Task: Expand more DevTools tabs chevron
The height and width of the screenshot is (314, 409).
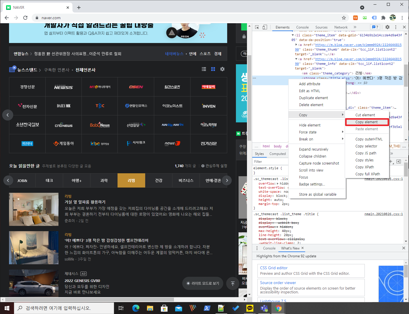Action: [355, 27]
